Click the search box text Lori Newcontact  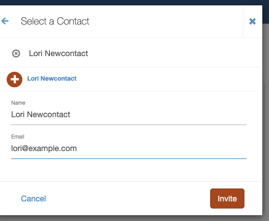[x=58, y=53]
